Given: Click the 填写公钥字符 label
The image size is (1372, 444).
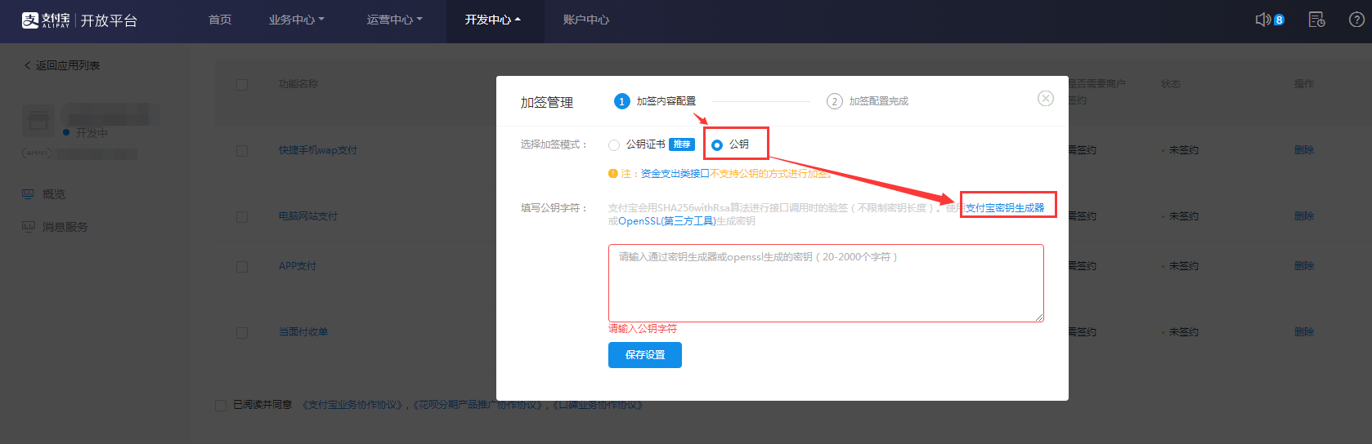Looking at the screenshot, I should [554, 208].
